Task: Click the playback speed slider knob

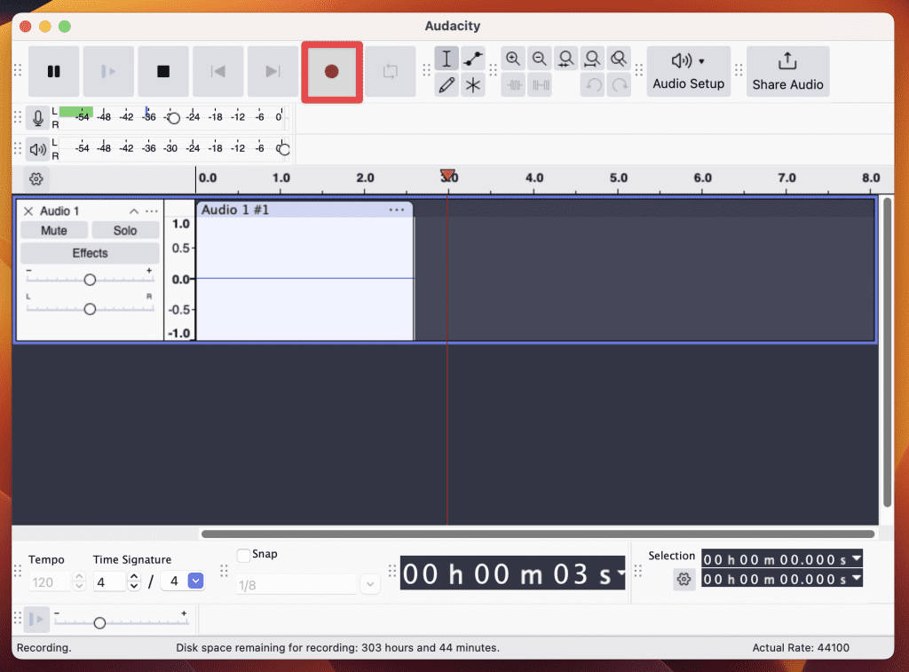Action: tap(99, 622)
